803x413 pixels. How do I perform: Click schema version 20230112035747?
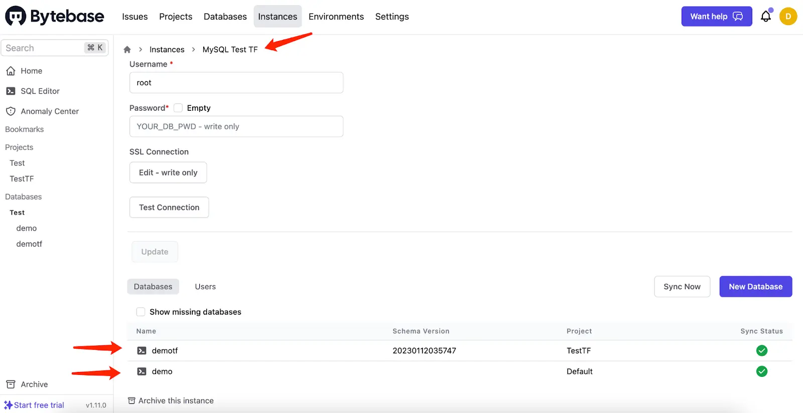(424, 351)
